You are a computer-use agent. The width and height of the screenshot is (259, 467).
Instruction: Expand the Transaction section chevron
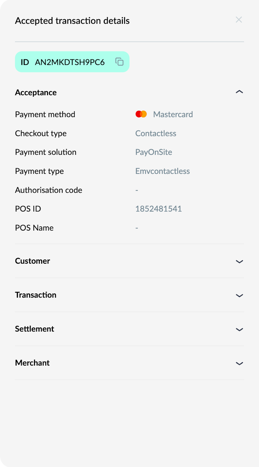click(x=239, y=295)
